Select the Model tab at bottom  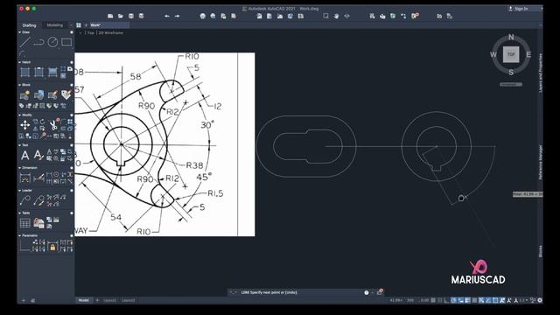coord(84,300)
